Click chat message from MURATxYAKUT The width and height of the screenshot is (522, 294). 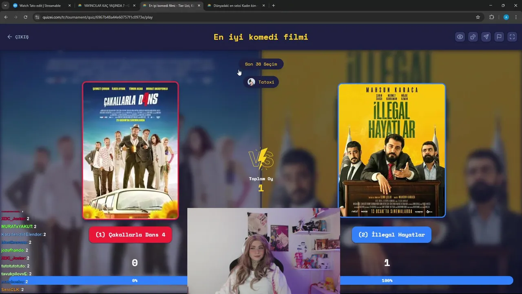tap(19, 227)
